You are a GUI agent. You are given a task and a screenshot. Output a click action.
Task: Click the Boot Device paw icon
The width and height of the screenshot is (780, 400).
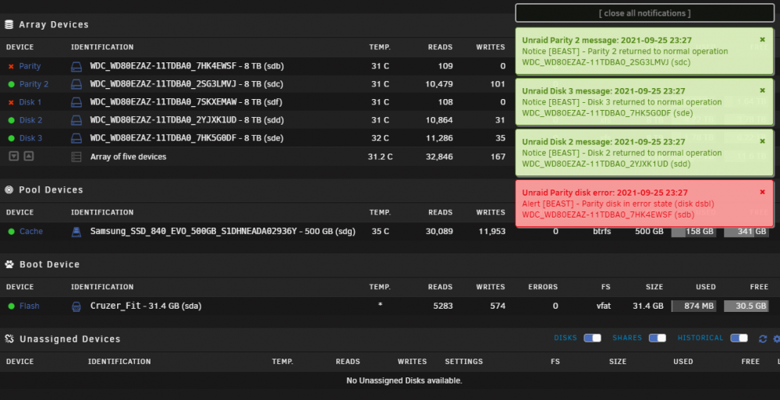point(9,264)
